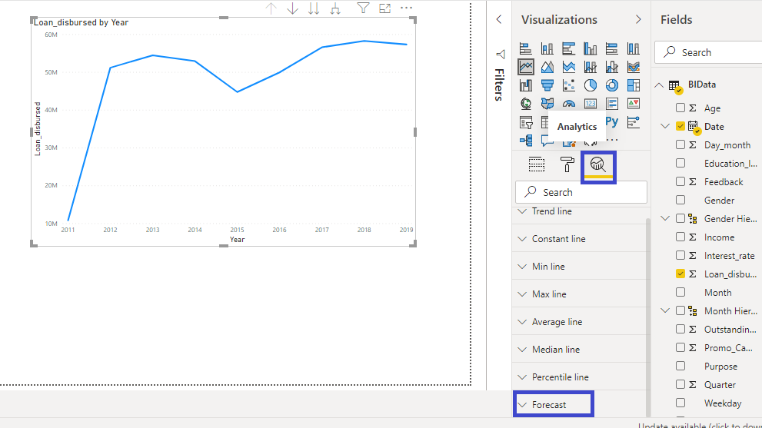The height and width of the screenshot is (428, 762).
Task: Expand to next hierarchy level icon
Action: point(335,8)
